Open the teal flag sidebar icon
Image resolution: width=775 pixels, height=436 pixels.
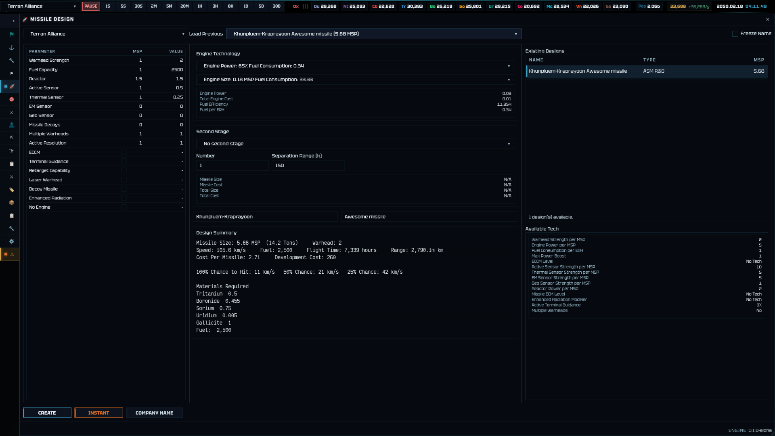[x=12, y=34]
